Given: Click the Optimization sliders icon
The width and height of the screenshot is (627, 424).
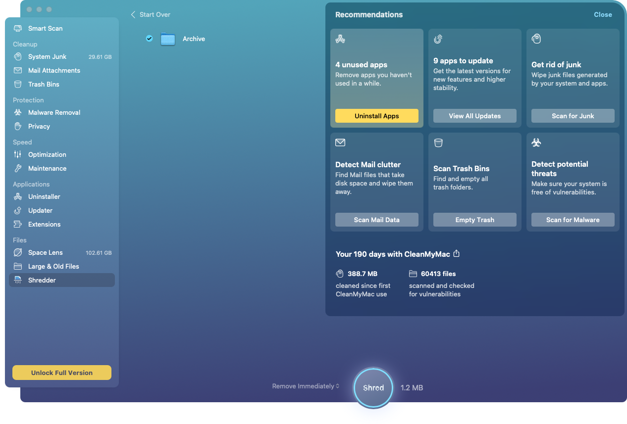Looking at the screenshot, I should [18, 155].
